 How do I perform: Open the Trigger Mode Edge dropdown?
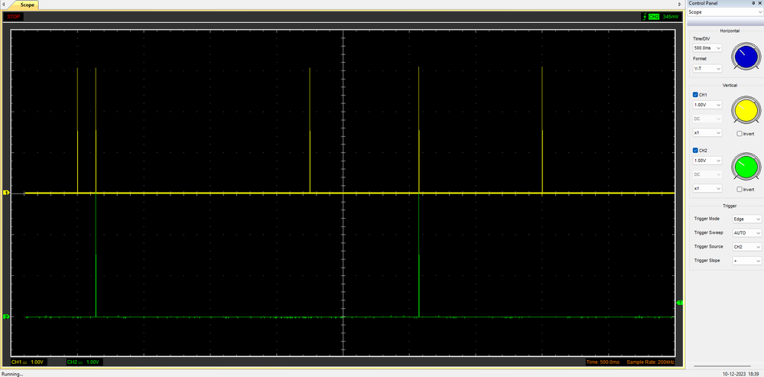point(747,219)
